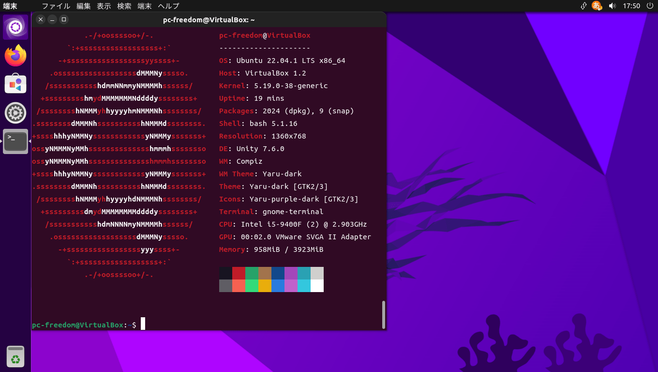658x372 pixels.
Task: Click the bright yellow neofetch color block
Action: pos(265,286)
